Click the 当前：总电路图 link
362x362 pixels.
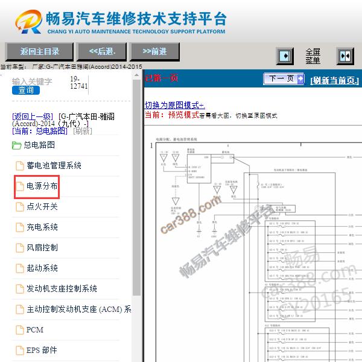(40, 131)
